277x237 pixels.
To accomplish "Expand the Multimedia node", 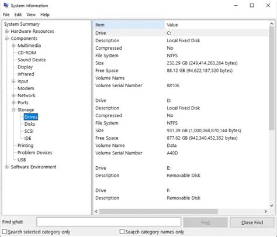I will (13, 46).
